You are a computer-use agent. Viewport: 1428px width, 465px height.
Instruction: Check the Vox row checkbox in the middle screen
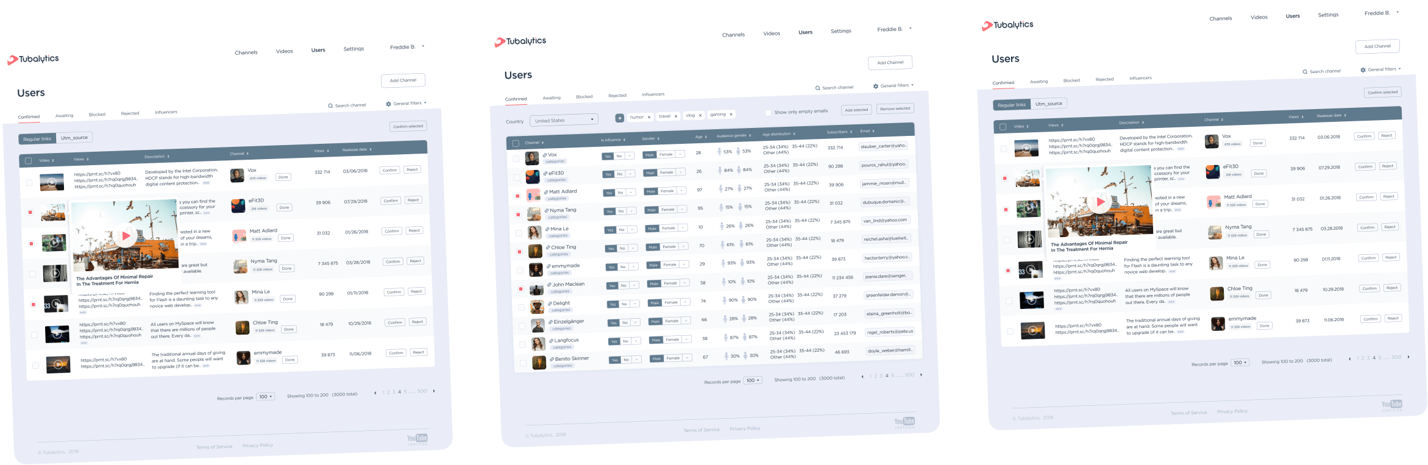pos(516,159)
